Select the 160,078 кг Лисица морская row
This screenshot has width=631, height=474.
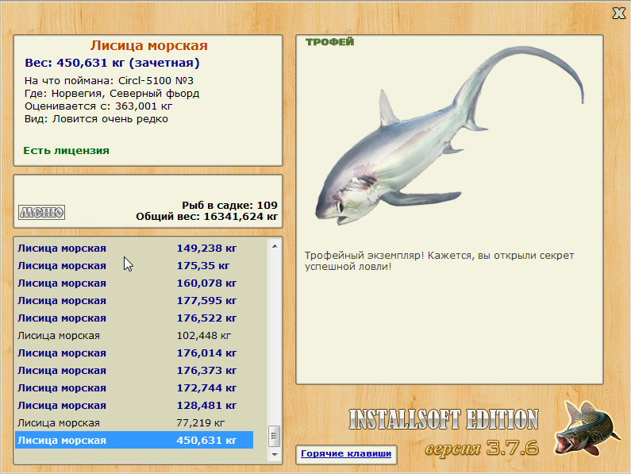134,283
